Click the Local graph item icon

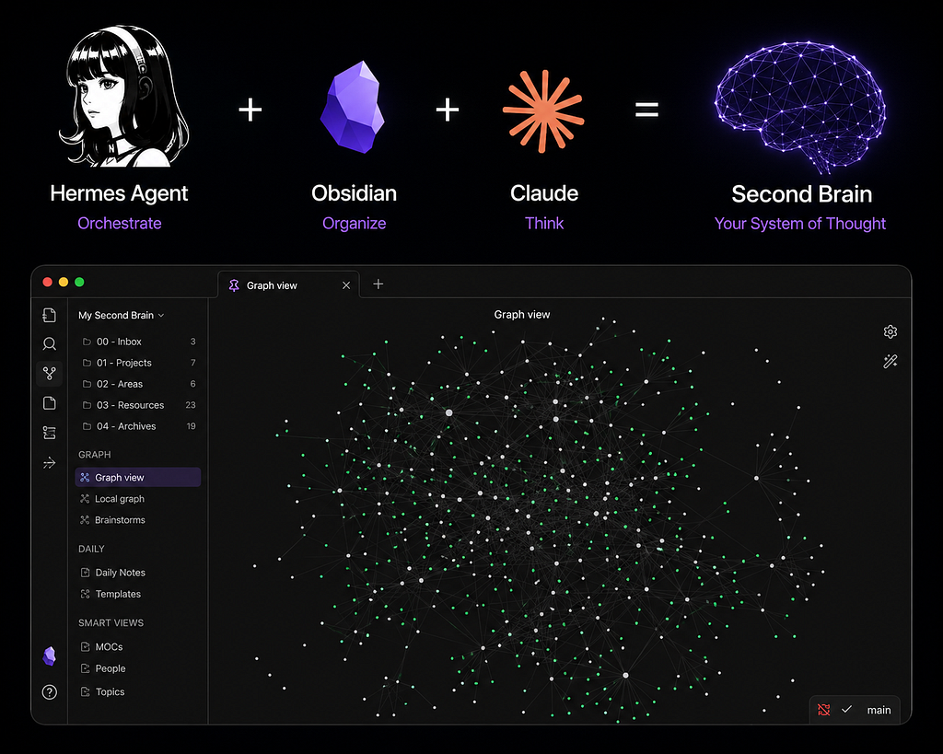click(85, 498)
